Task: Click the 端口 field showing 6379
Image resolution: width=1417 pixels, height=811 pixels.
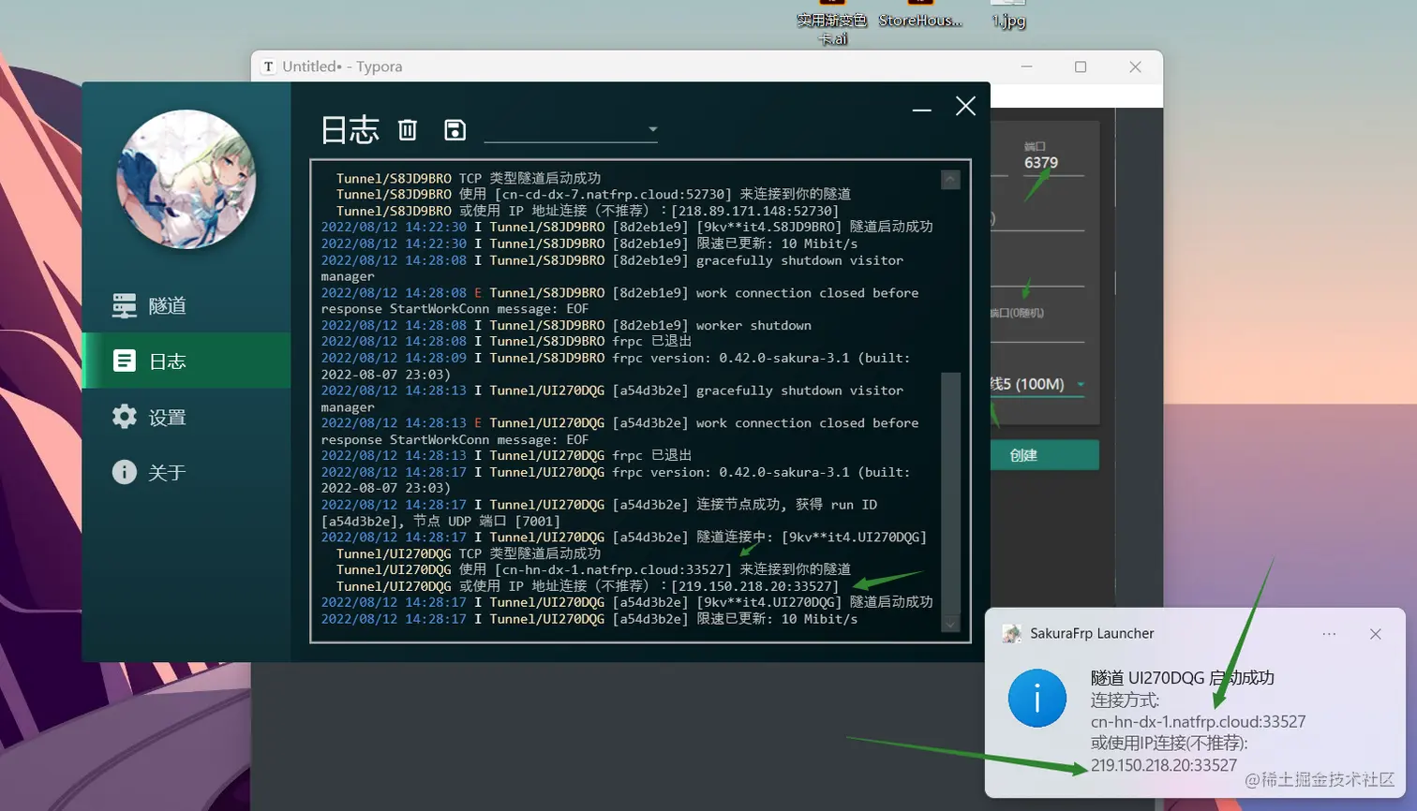Action: tap(1052, 162)
